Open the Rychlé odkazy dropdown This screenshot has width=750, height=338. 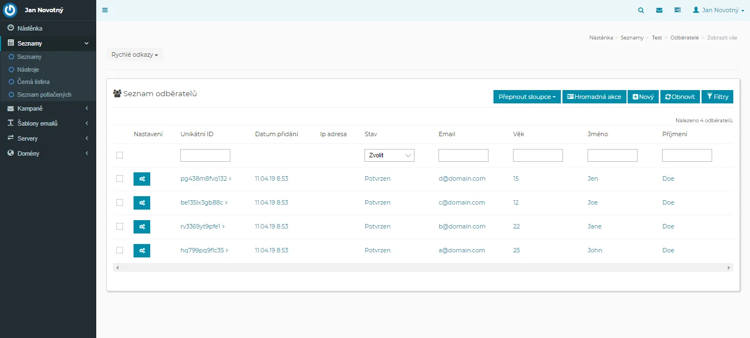pyautogui.click(x=135, y=54)
